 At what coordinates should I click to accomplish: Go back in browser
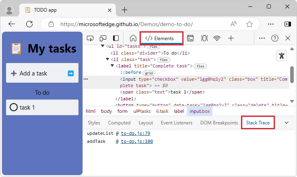point(12,24)
